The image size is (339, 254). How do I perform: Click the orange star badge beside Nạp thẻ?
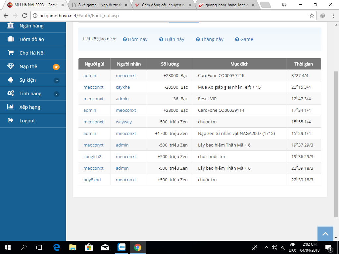click(x=56, y=67)
